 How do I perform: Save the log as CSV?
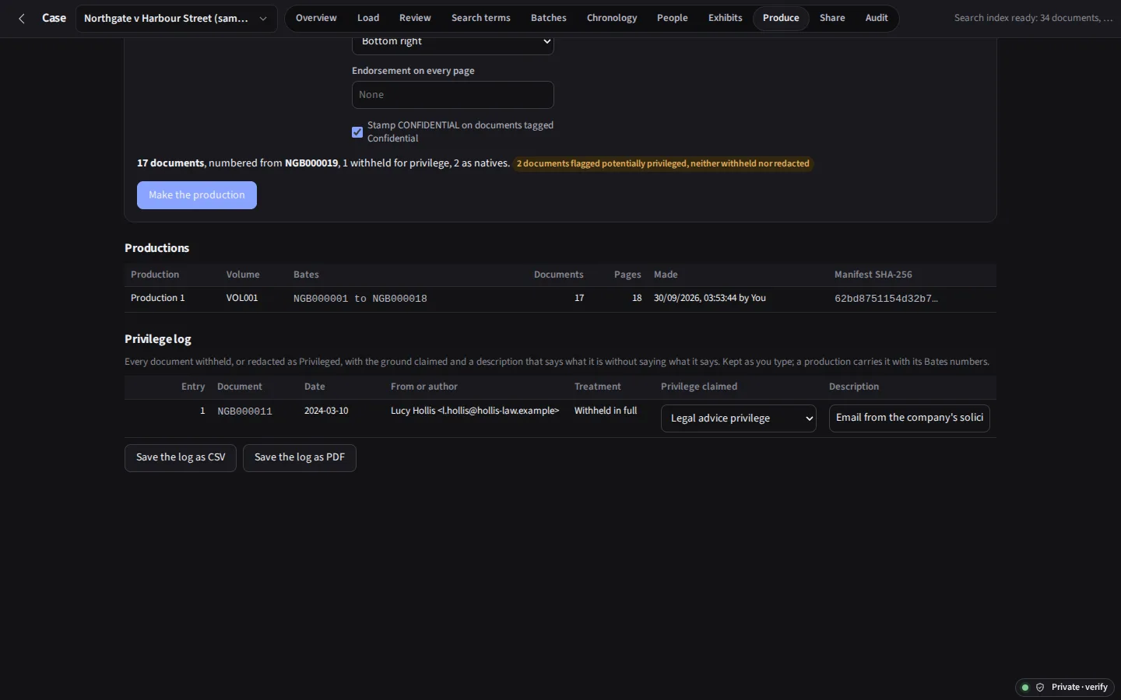coord(181,458)
